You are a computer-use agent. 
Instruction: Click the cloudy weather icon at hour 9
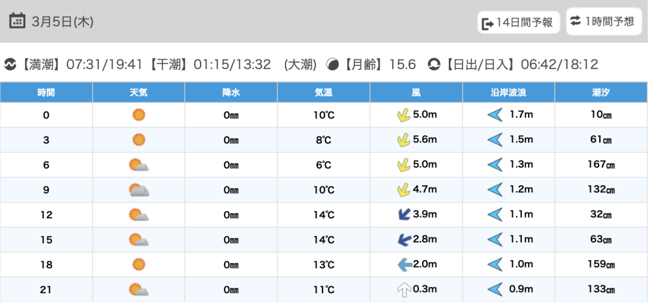138,190
